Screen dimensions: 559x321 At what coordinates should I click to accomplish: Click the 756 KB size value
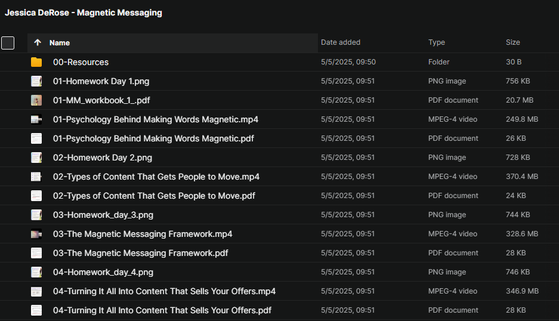pos(518,81)
